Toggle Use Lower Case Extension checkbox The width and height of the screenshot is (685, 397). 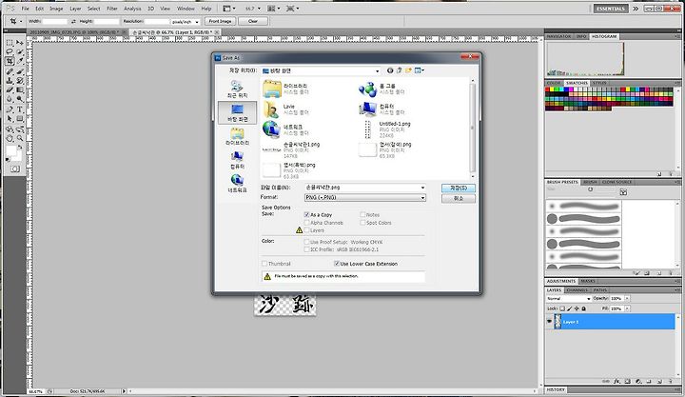point(337,264)
